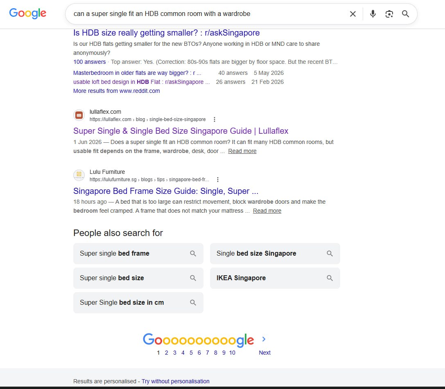Go to results page 9

[x=224, y=353]
